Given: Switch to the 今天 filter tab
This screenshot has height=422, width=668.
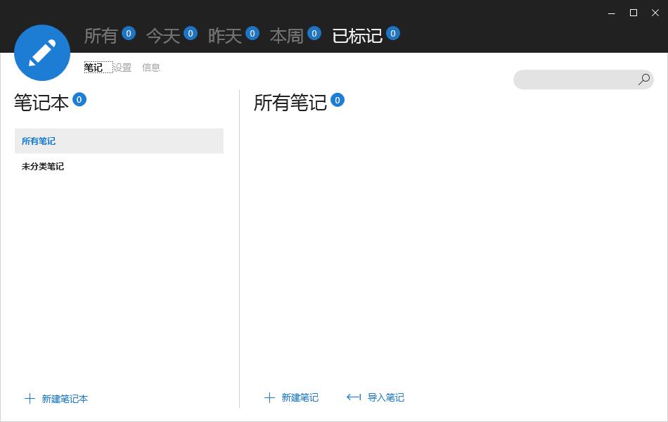Looking at the screenshot, I should pyautogui.click(x=162, y=36).
